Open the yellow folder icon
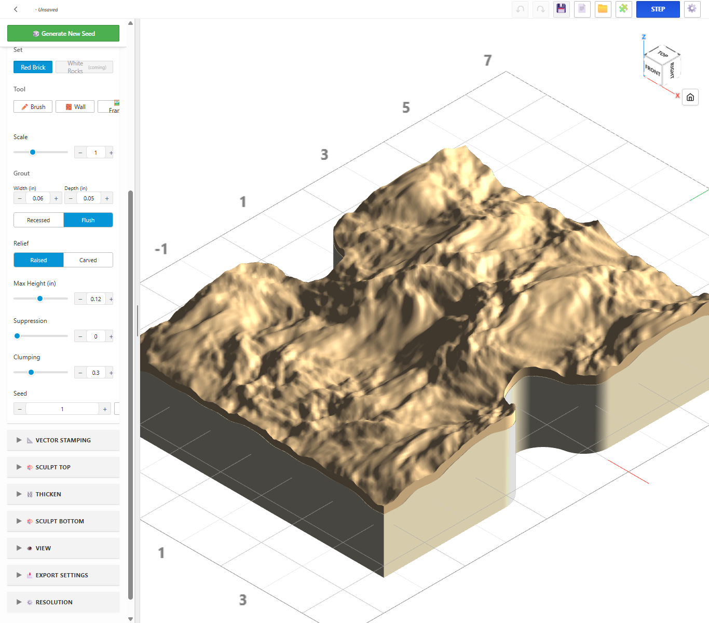Screen dimensions: 709x623 [603, 9]
